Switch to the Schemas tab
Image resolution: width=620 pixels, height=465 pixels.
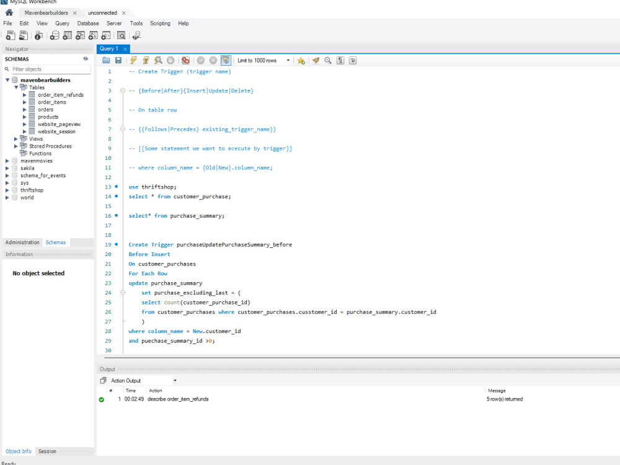56,242
